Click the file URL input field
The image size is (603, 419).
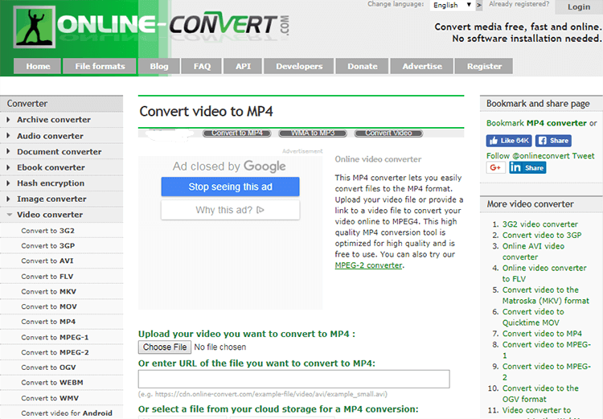point(293,379)
